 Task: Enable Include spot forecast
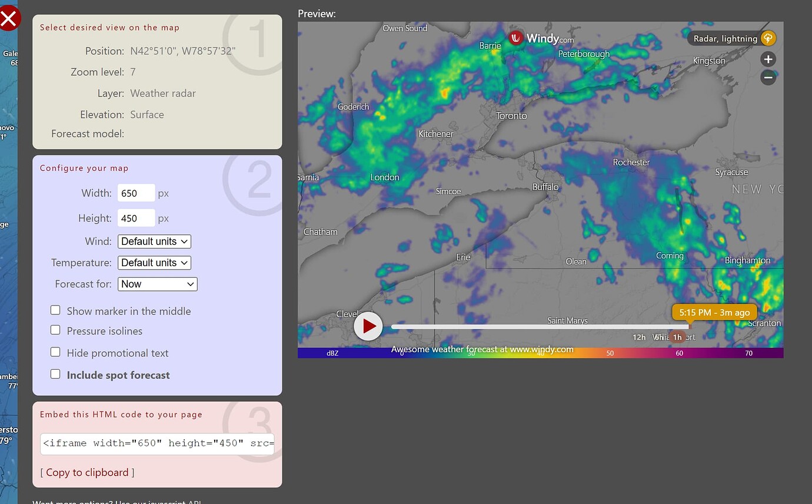pyautogui.click(x=55, y=373)
